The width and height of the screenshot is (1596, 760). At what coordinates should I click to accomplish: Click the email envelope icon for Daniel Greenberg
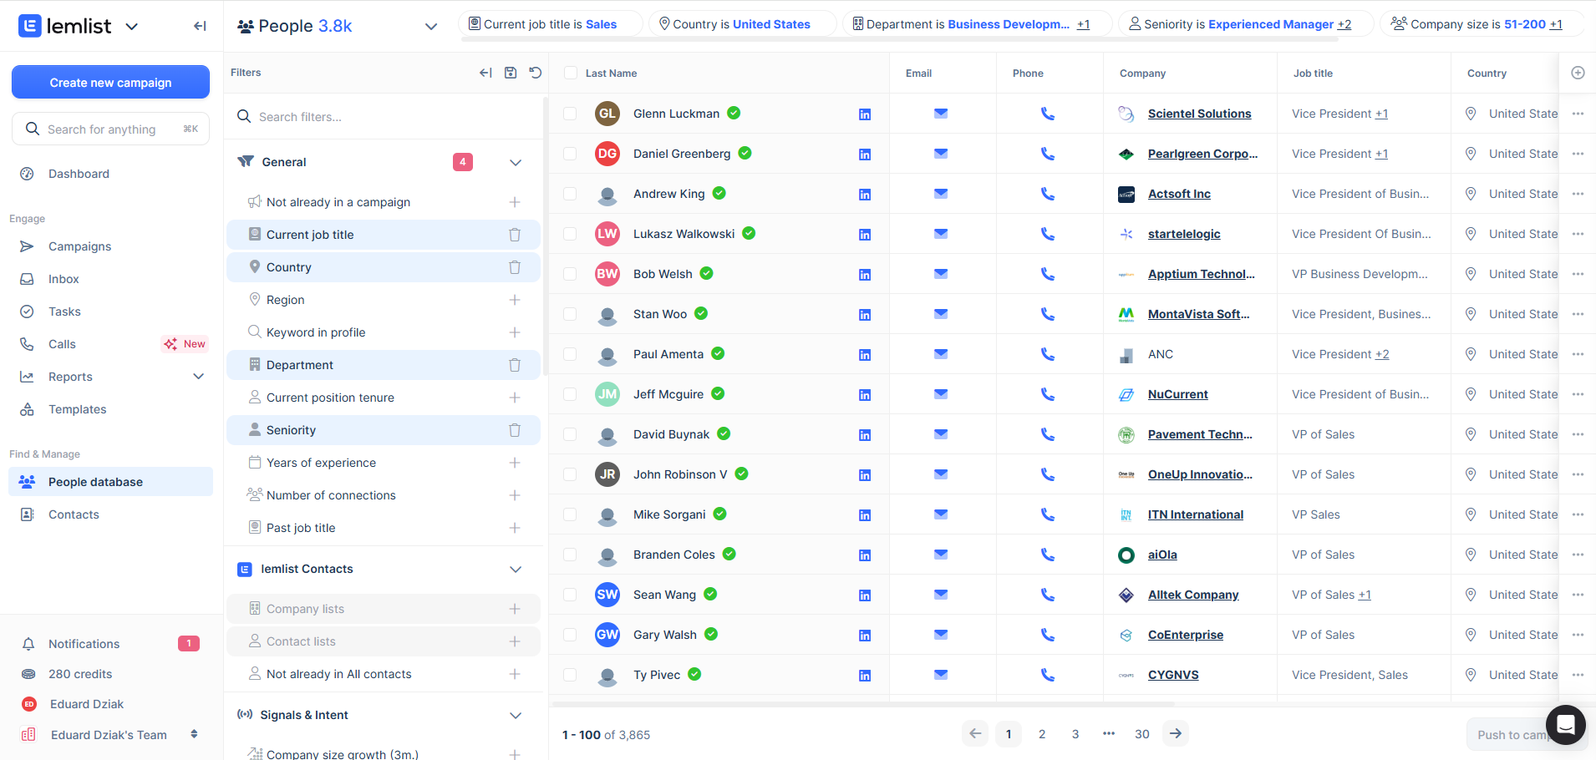(941, 153)
